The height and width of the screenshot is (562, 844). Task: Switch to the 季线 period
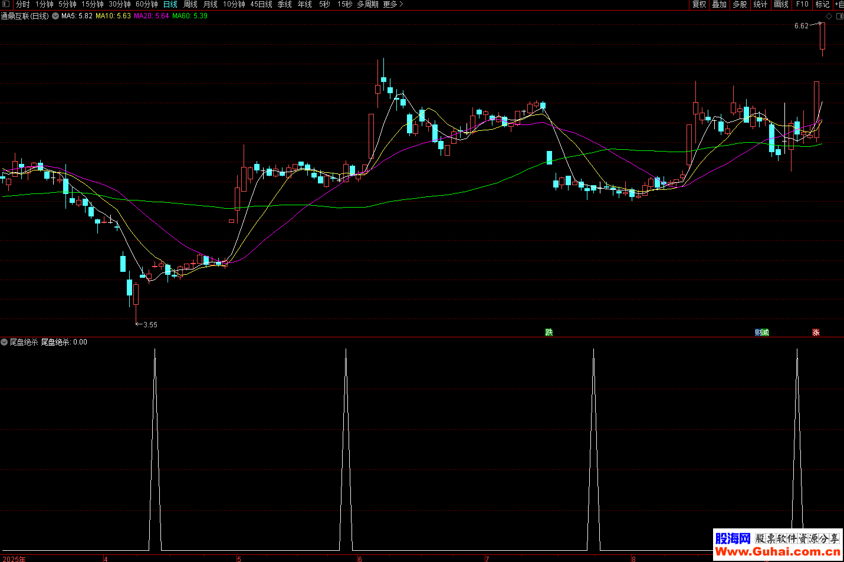click(285, 4)
